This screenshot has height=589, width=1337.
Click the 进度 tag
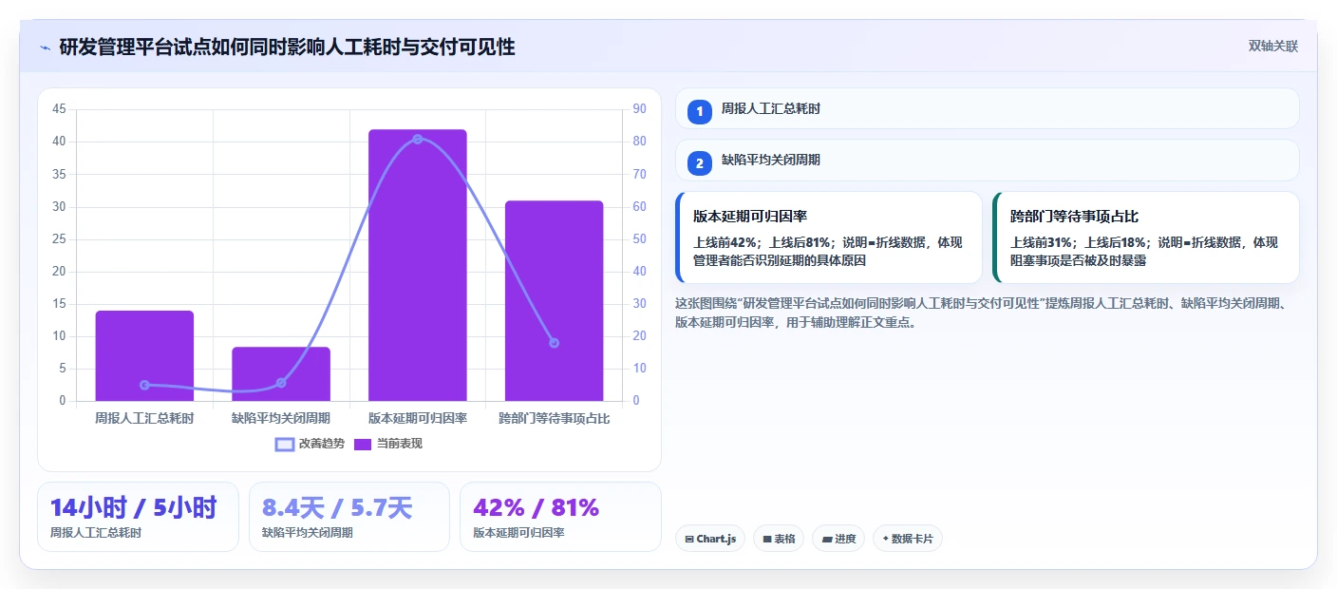(x=838, y=539)
